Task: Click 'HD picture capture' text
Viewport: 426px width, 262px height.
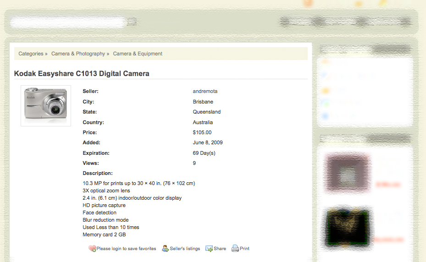Action: (104, 205)
